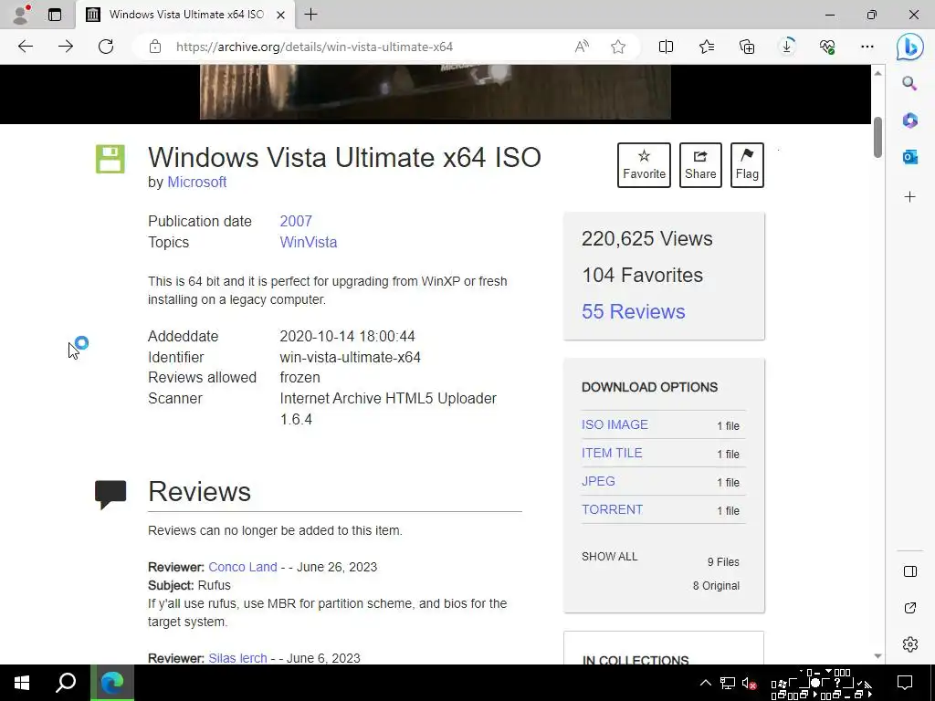Open the Tab actions menu icon
The width and height of the screenshot is (935, 701).
(55, 15)
